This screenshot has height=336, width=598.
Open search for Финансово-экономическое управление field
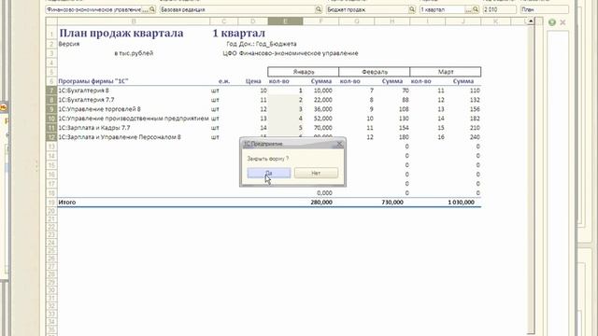(x=152, y=9)
